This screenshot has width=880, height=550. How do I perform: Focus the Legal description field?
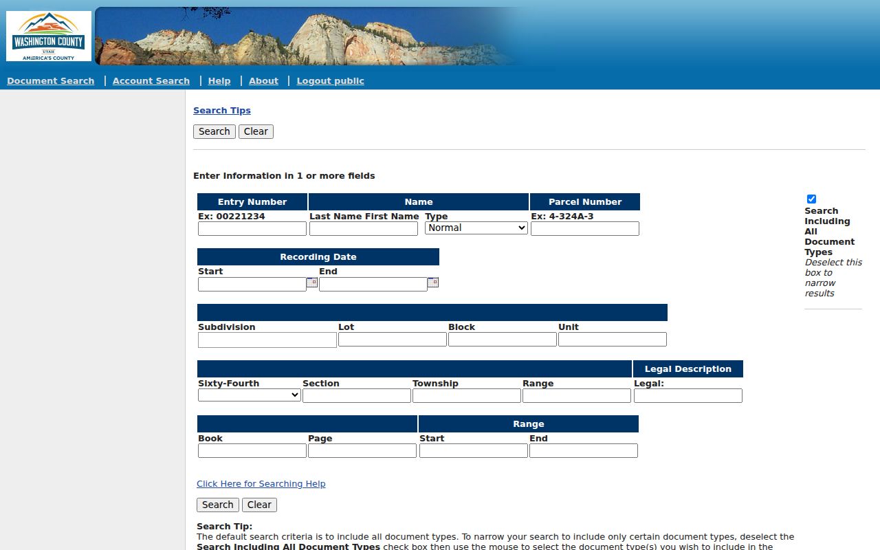click(x=688, y=395)
